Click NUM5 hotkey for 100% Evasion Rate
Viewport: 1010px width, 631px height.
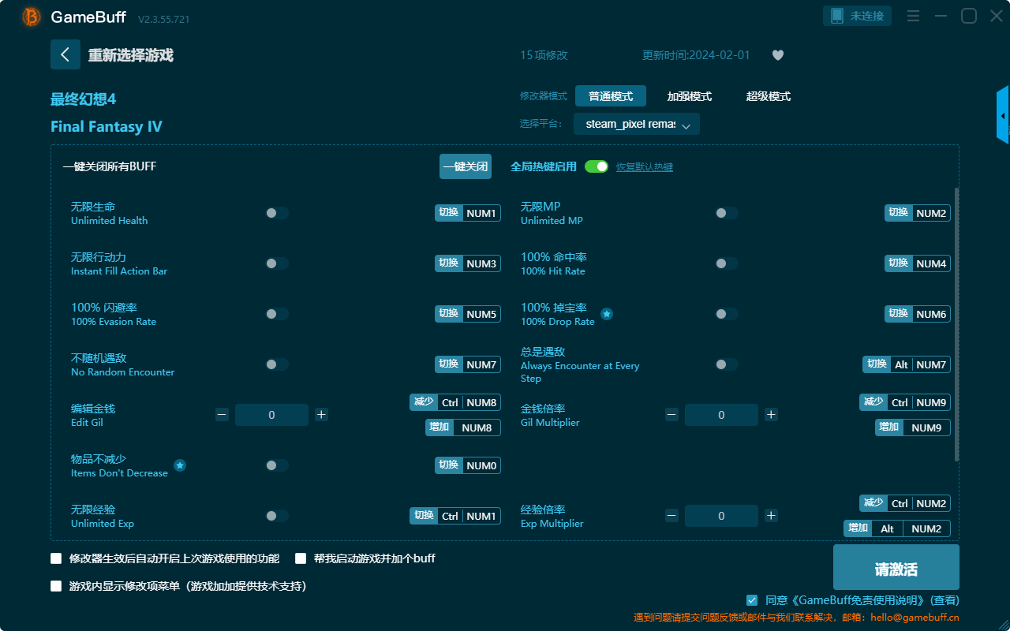468,314
